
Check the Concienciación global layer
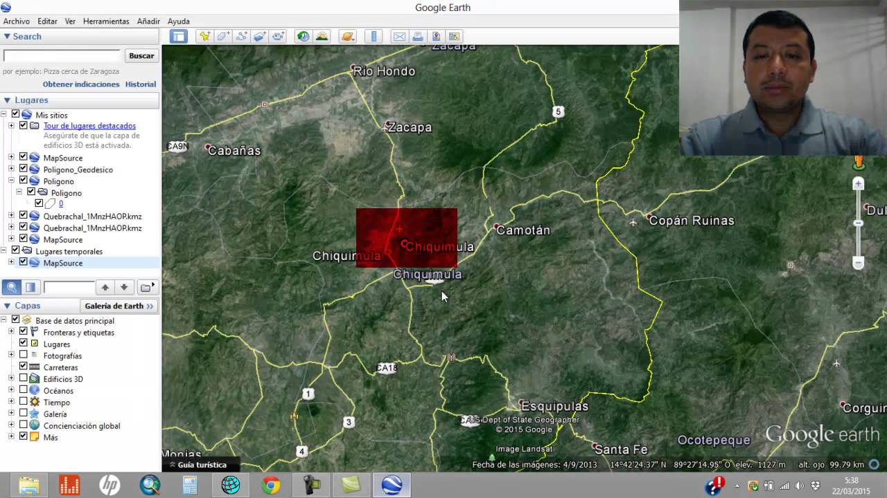pyautogui.click(x=24, y=425)
